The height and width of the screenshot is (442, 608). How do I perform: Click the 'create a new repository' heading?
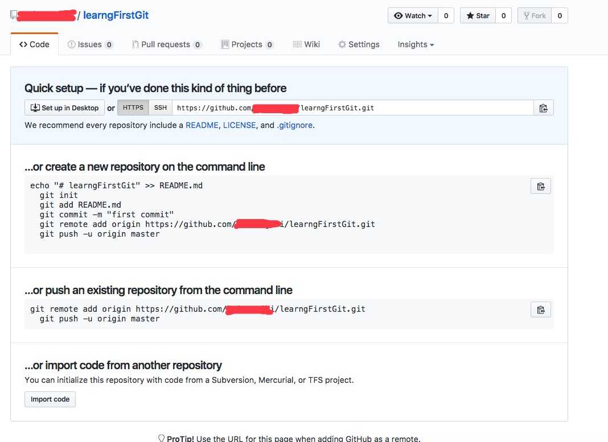(145, 167)
